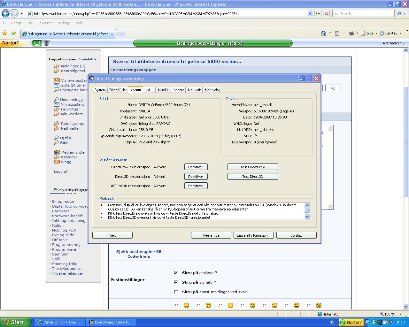Click the RSS feeds icon
Image resolution: width=409 pixels, height=327 pixels.
(x=337, y=33)
